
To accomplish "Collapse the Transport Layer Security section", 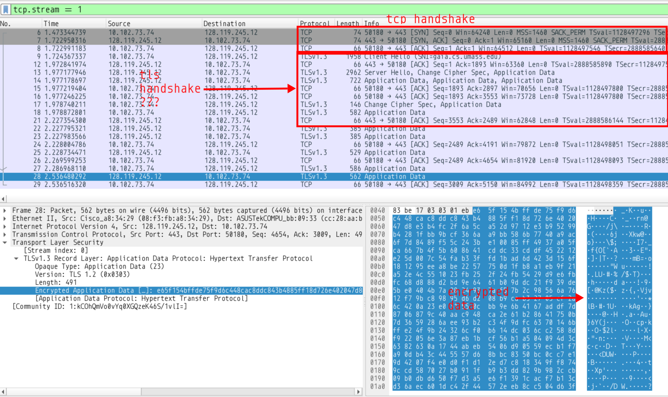I will coord(5,242).
